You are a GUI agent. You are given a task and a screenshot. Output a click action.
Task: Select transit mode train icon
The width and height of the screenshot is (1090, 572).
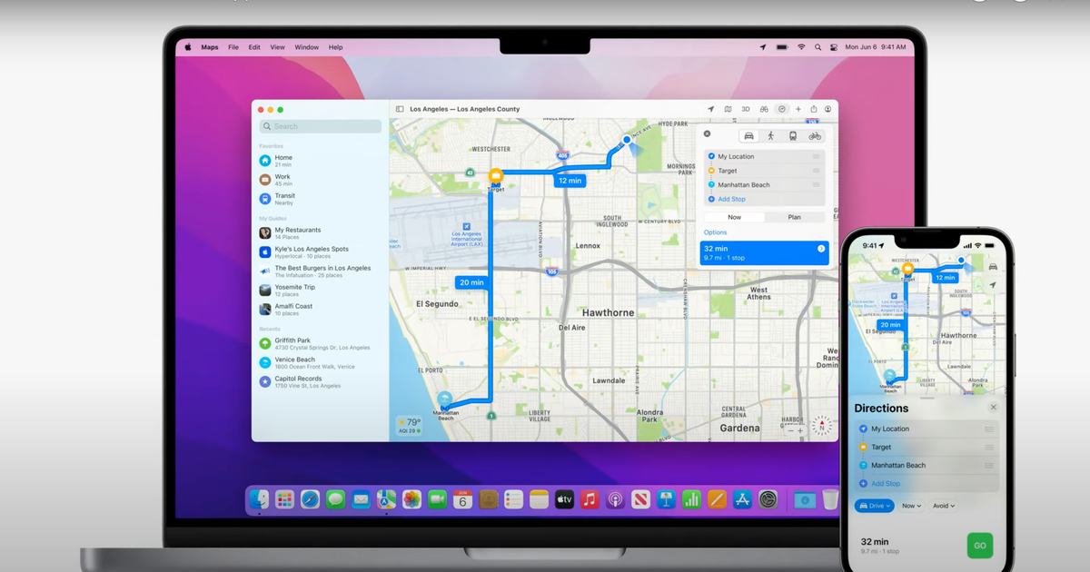click(x=793, y=136)
